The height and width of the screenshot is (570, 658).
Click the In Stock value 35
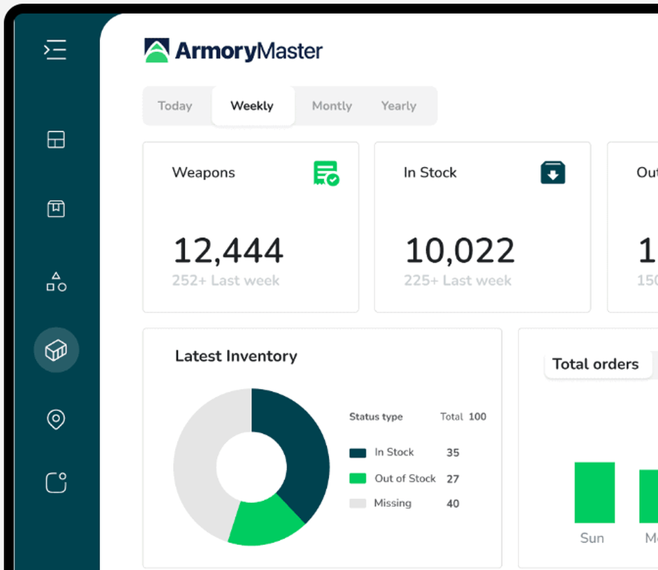pyautogui.click(x=453, y=452)
